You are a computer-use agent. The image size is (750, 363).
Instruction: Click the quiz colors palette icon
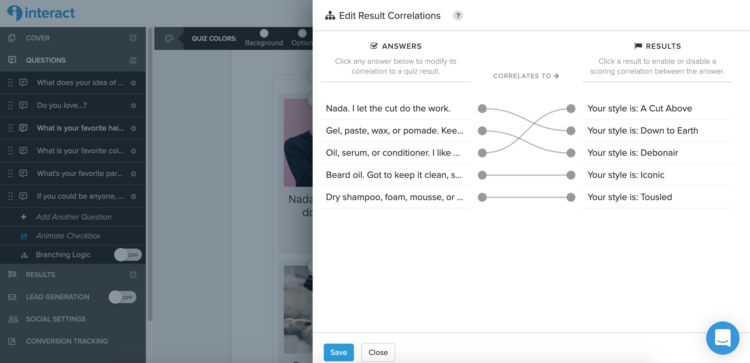[x=169, y=38]
